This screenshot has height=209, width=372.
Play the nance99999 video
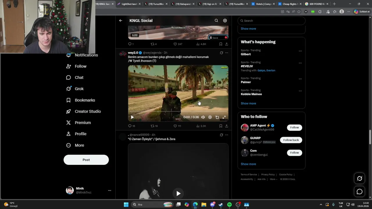click(x=178, y=194)
